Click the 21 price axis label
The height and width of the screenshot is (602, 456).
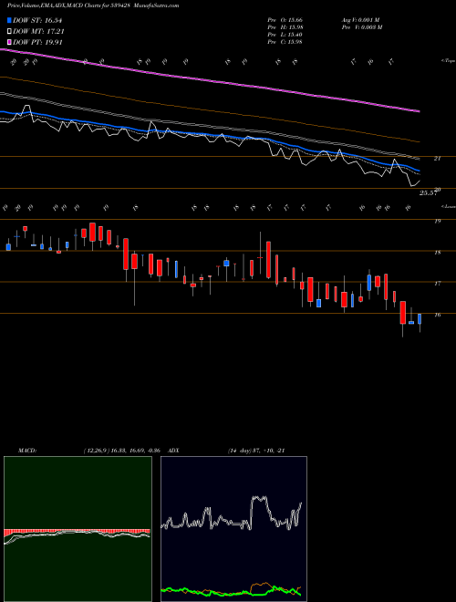tap(437, 158)
